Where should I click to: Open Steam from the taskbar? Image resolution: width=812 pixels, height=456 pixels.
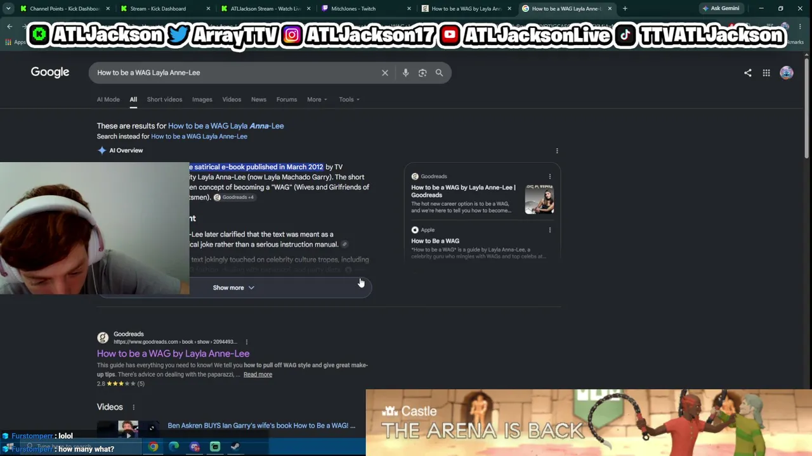(235, 446)
